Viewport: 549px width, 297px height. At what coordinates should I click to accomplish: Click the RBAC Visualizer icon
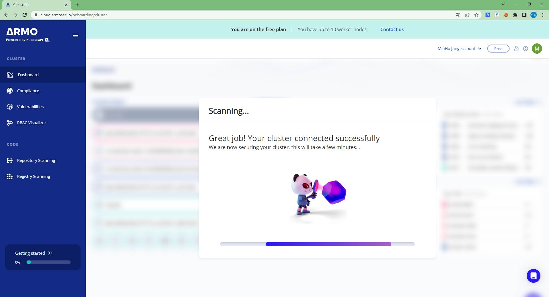(x=10, y=123)
